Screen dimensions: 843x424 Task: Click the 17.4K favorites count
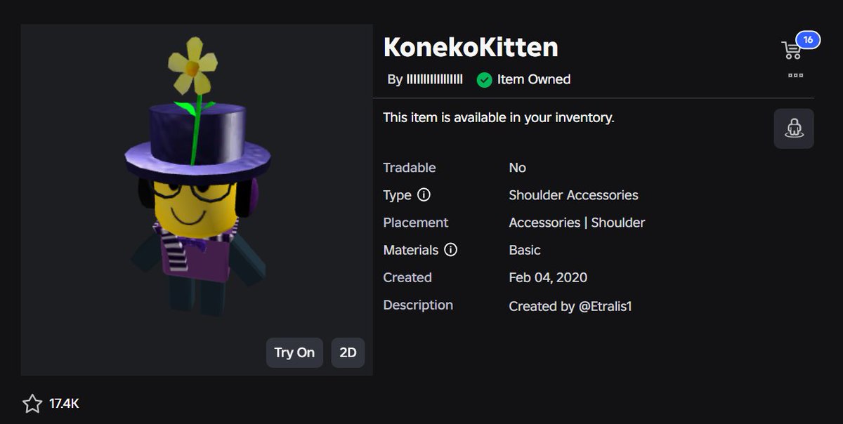[x=64, y=404]
